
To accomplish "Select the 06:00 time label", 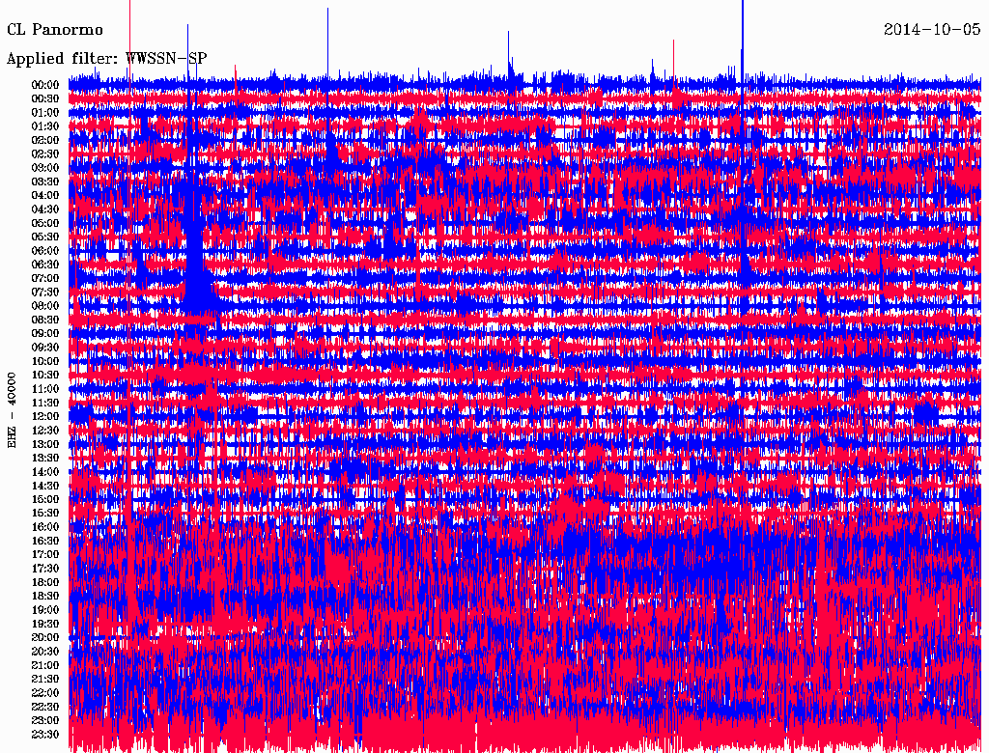I will tap(45, 250).
